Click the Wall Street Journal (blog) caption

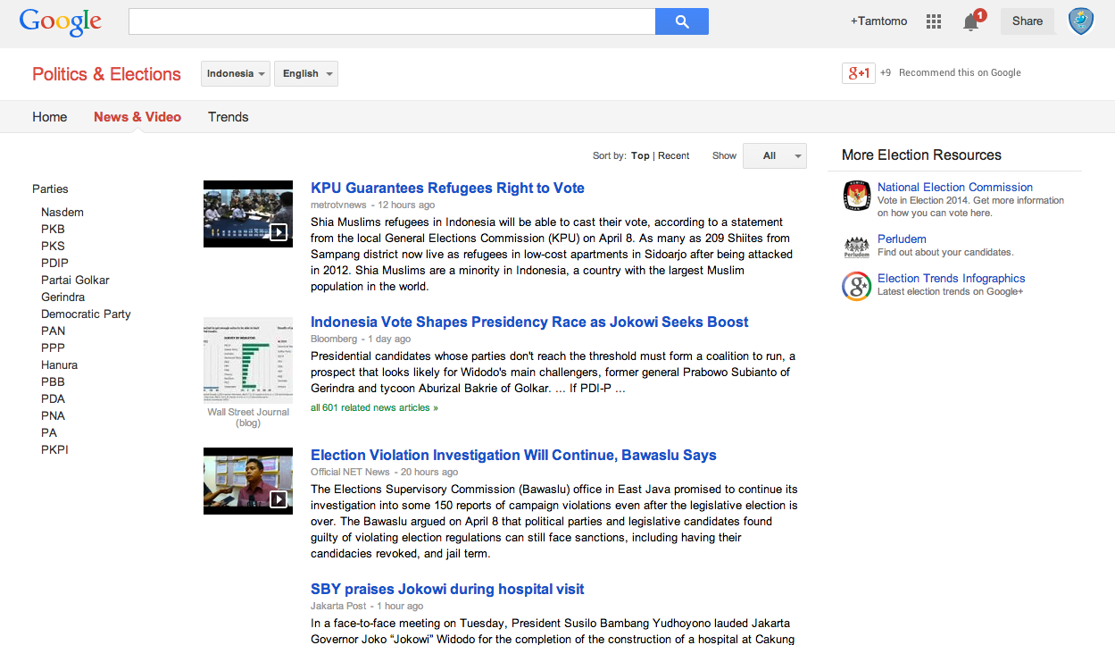click(248, 417)
